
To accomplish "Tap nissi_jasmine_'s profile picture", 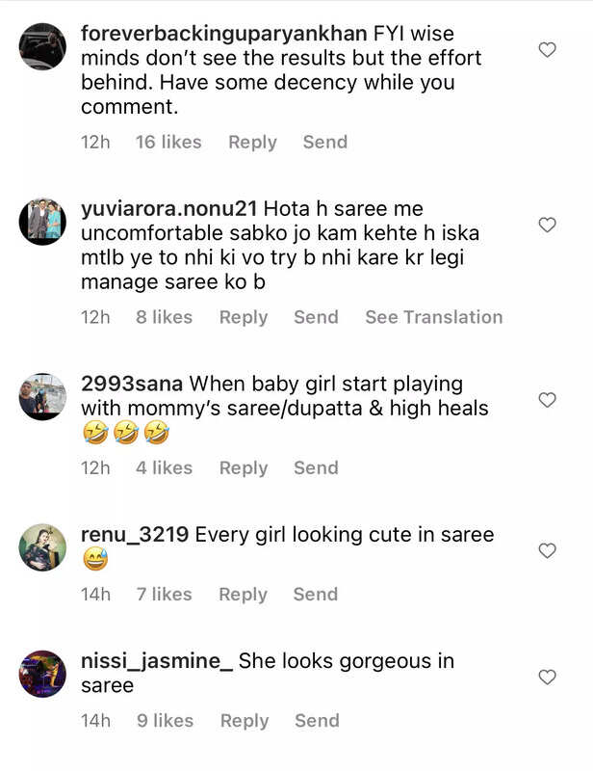I will click(42, 674).
